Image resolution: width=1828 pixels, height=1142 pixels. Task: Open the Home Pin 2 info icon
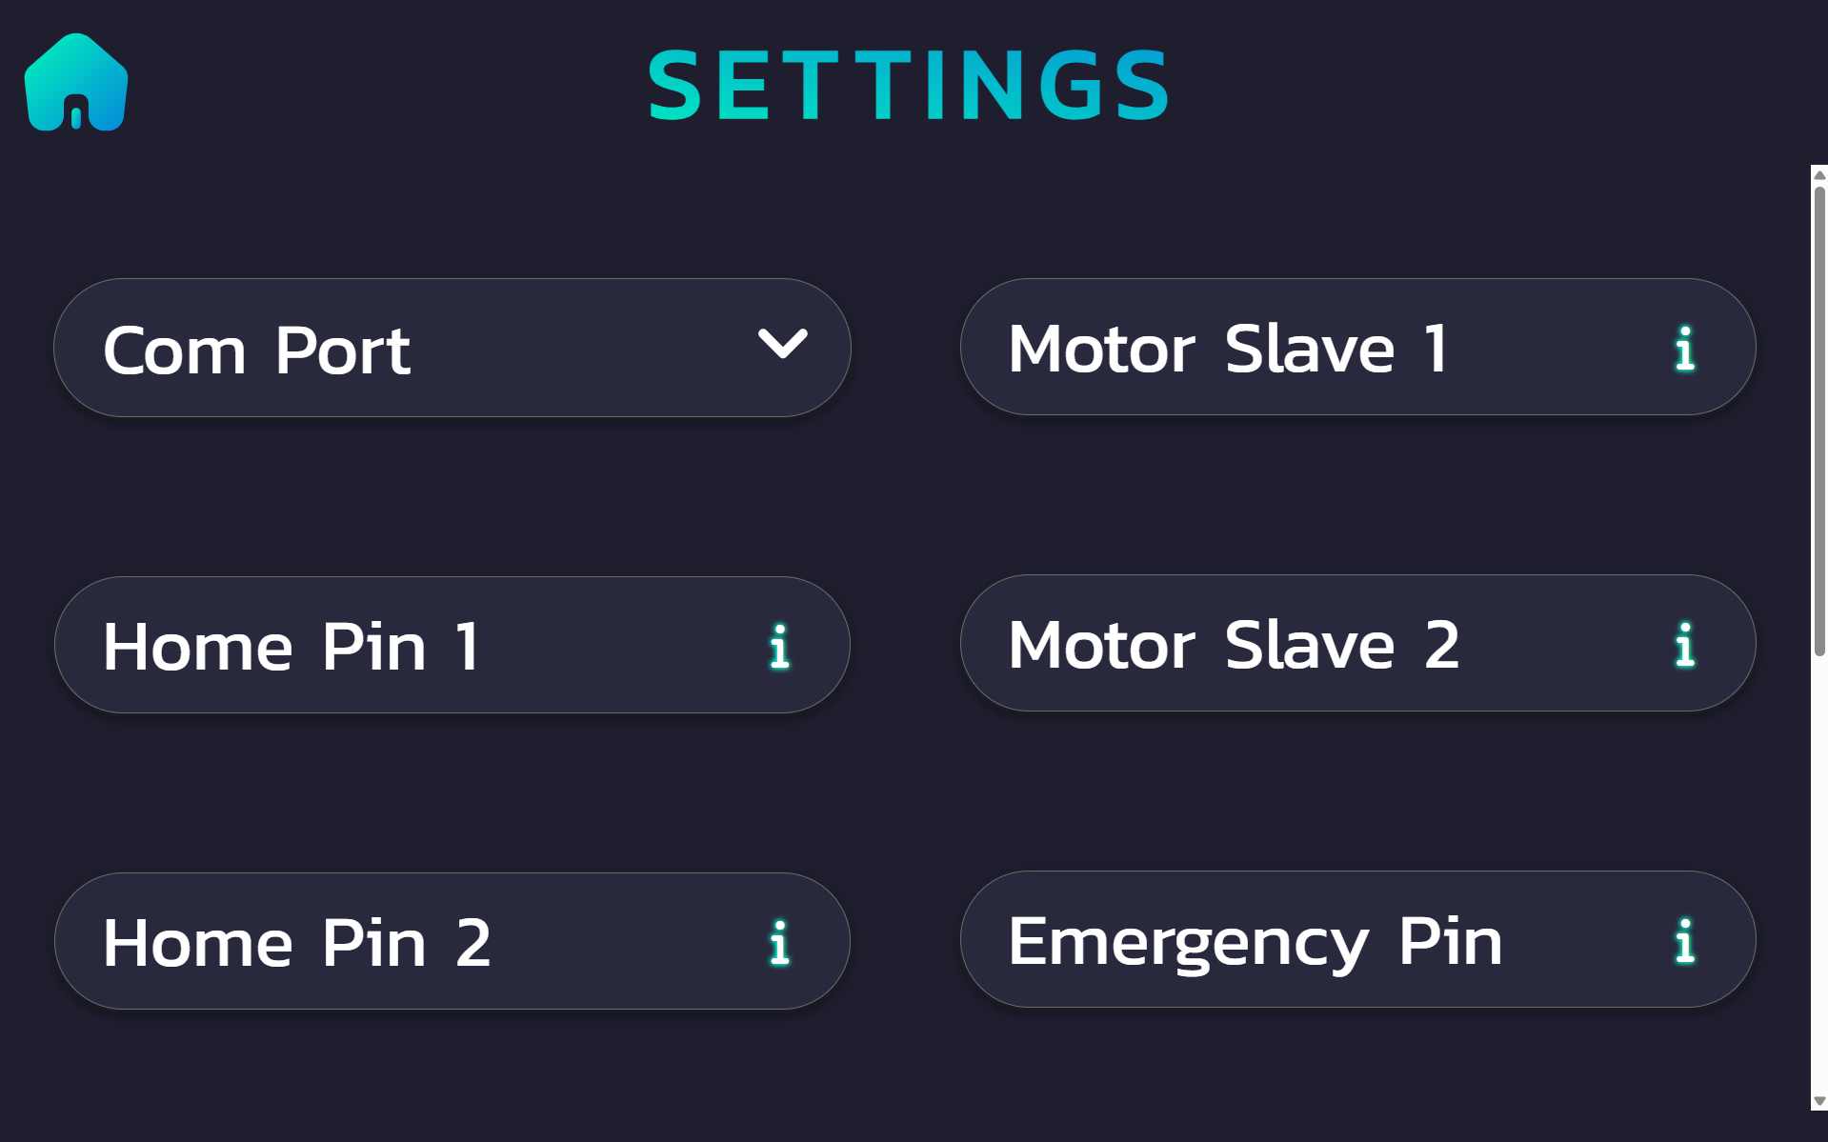click(779, 943)
